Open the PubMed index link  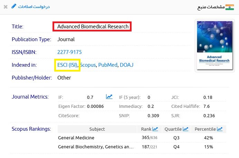(x=108, y=65)
